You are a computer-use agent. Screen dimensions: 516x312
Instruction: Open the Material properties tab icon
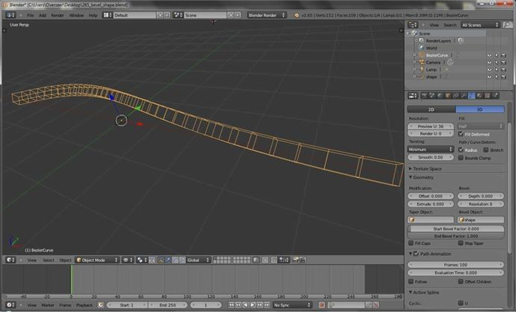480,96
